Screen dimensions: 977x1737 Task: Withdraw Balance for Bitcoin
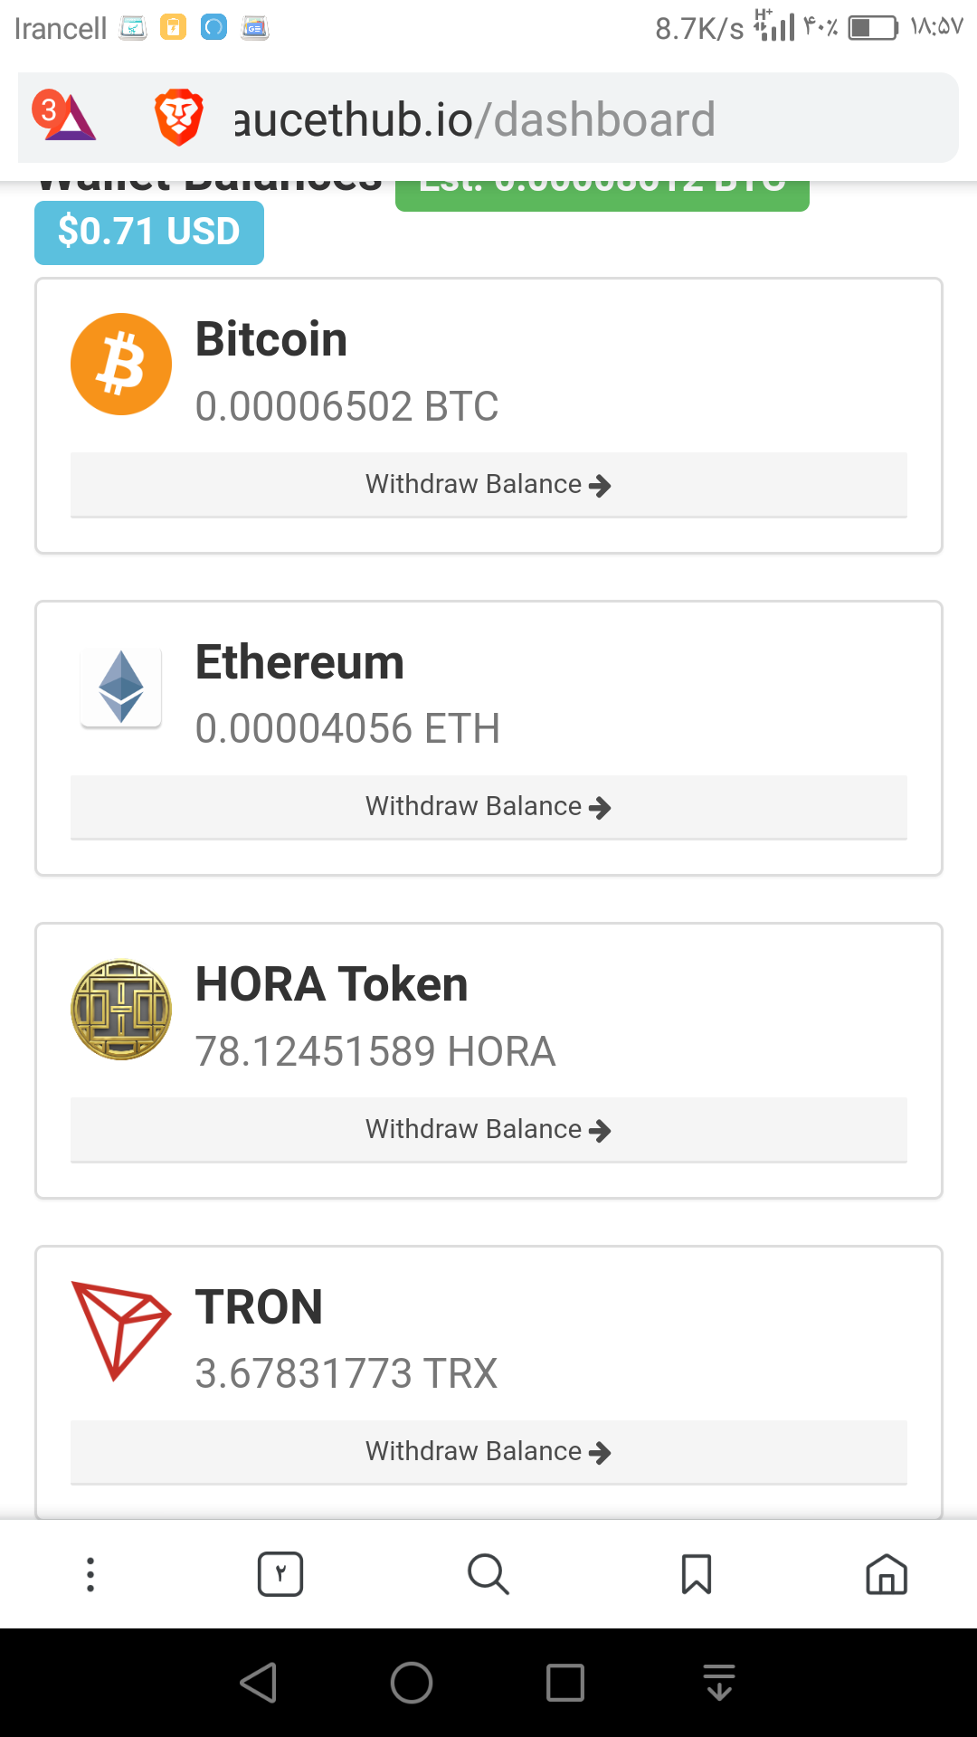488,485
